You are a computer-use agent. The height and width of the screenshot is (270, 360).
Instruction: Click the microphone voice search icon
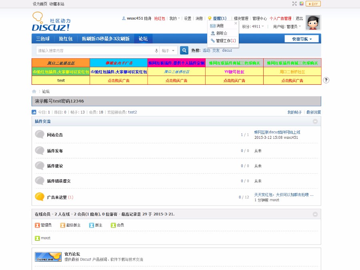coord(156,50)
